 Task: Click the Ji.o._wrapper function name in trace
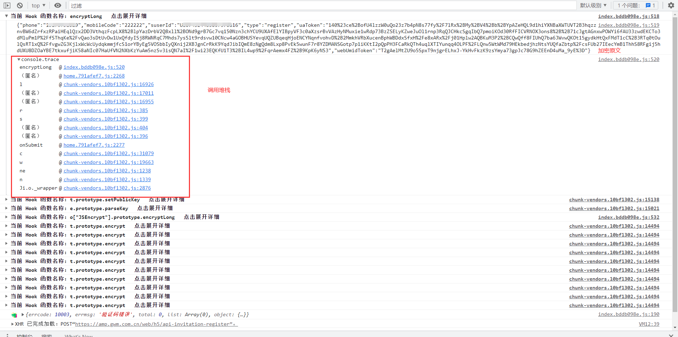(38, 188)
